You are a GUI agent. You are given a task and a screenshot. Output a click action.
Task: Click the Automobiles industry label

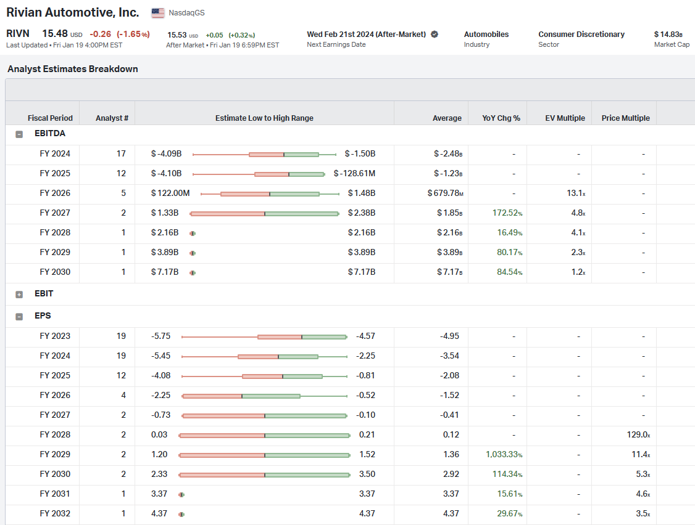pyautogui.click(x=486, y=34)
